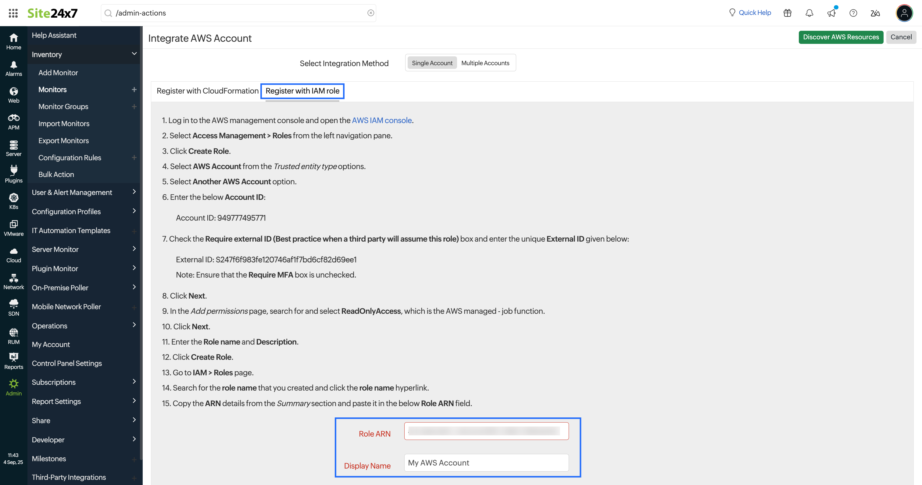Screen dimensions: 922x485
Task: Open the AWS IAM console link
Action: click(381, 120)
